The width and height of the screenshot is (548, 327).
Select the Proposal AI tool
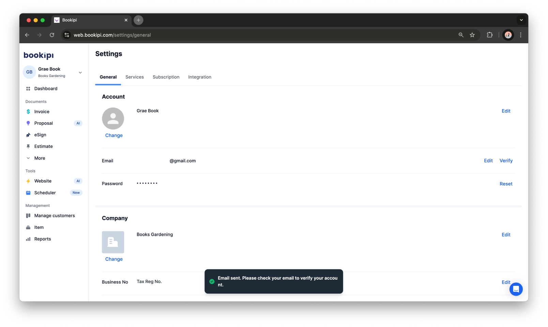43,123
